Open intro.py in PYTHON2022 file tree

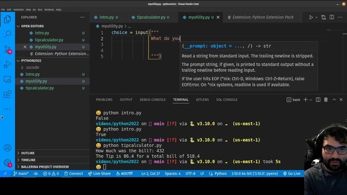[33, 74]
